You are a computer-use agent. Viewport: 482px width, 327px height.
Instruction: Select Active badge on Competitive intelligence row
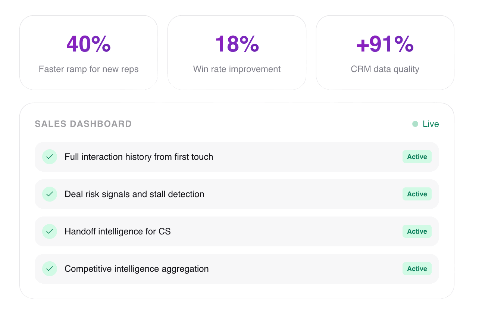coord(417,269)
